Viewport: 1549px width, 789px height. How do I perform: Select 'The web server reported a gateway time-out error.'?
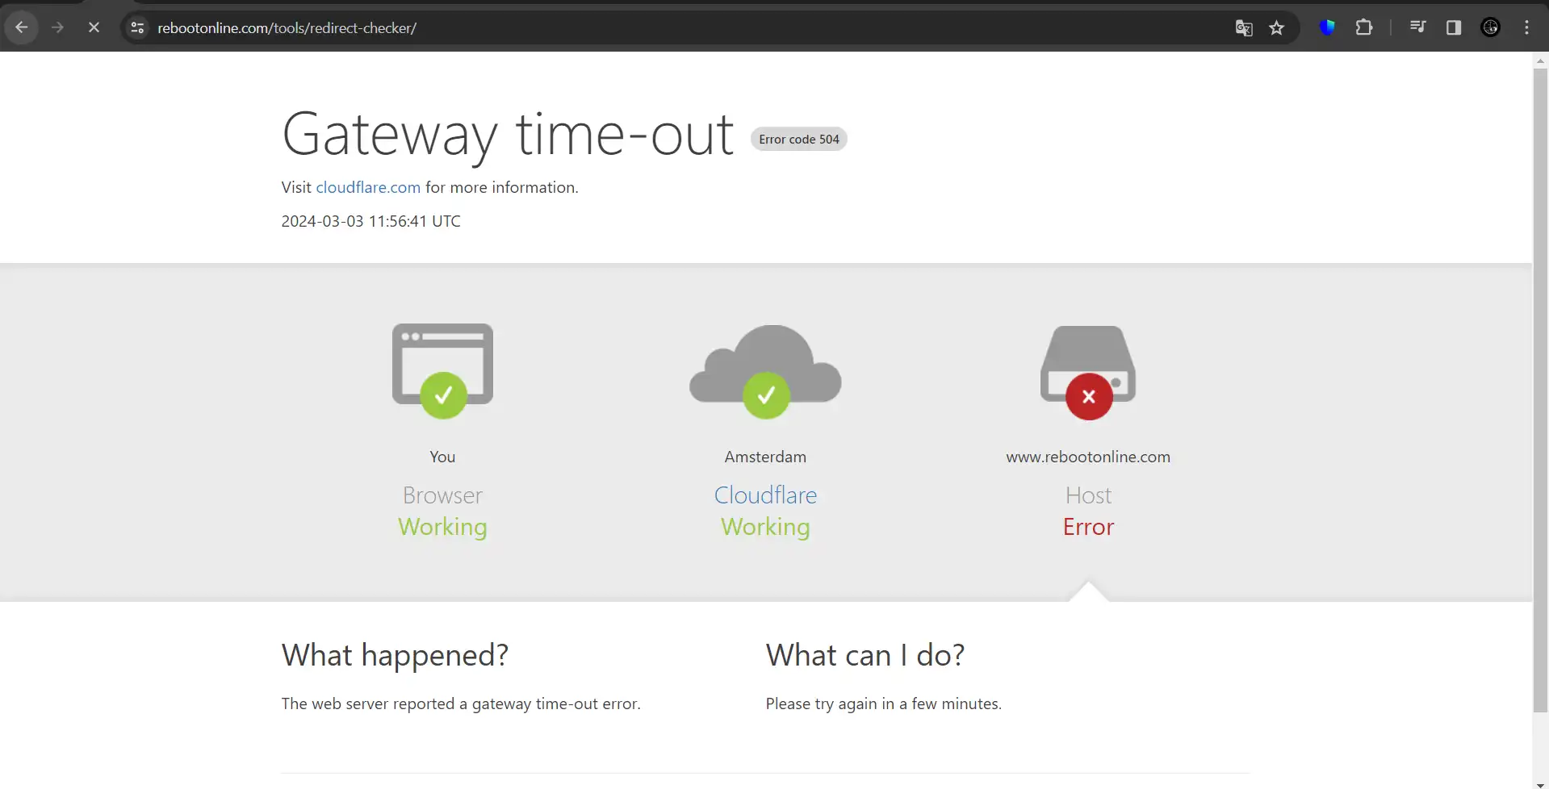(x=461, y=703)
